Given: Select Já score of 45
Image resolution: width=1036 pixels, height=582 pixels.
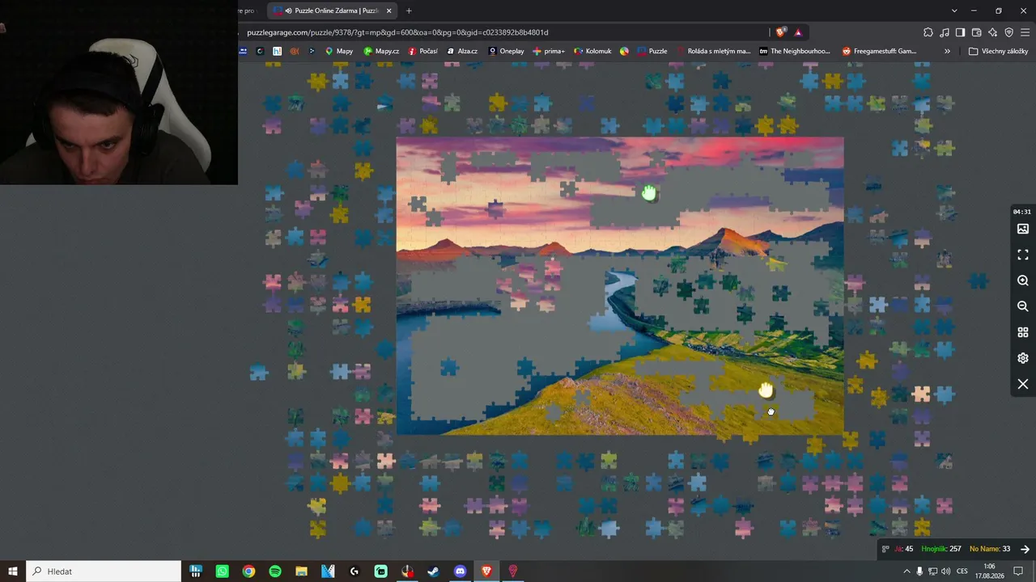Looking at the screenshot, I should click(904, 549).
